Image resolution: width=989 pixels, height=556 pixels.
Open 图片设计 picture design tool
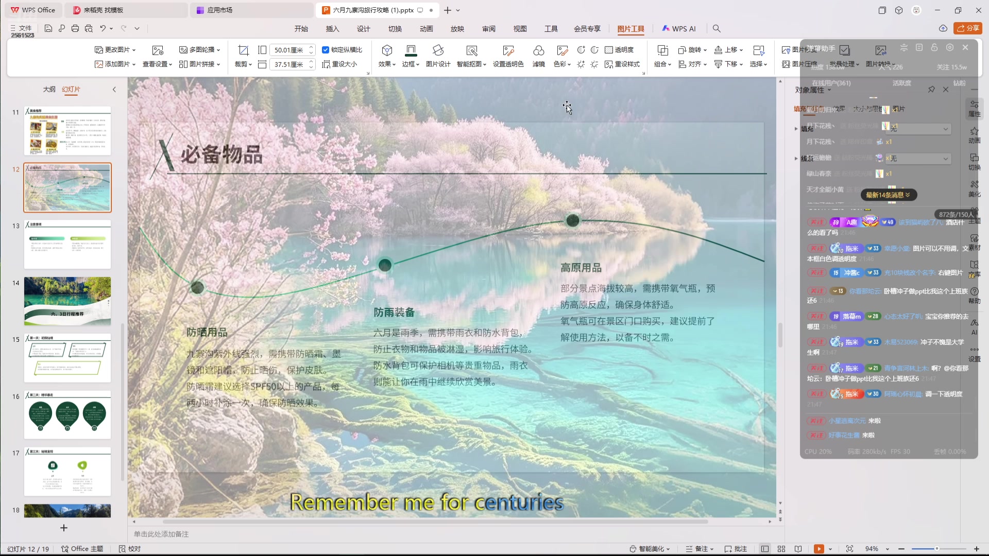click(x=438, y=50)
